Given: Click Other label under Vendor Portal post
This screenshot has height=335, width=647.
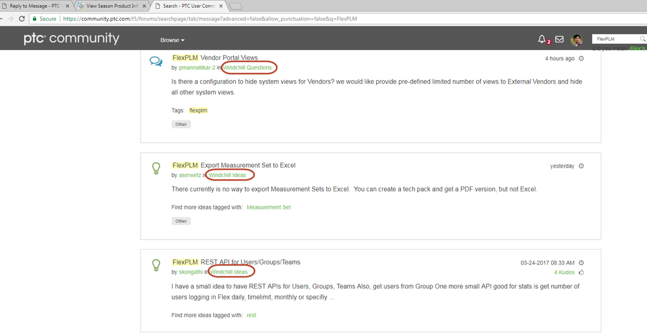Looking at the screenshot, I should click(181, 124).
